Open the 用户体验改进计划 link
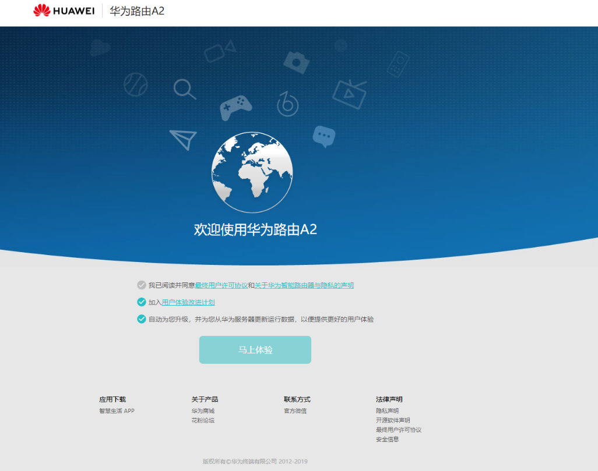This screenshot has width=598, height=471. [188, 302]
